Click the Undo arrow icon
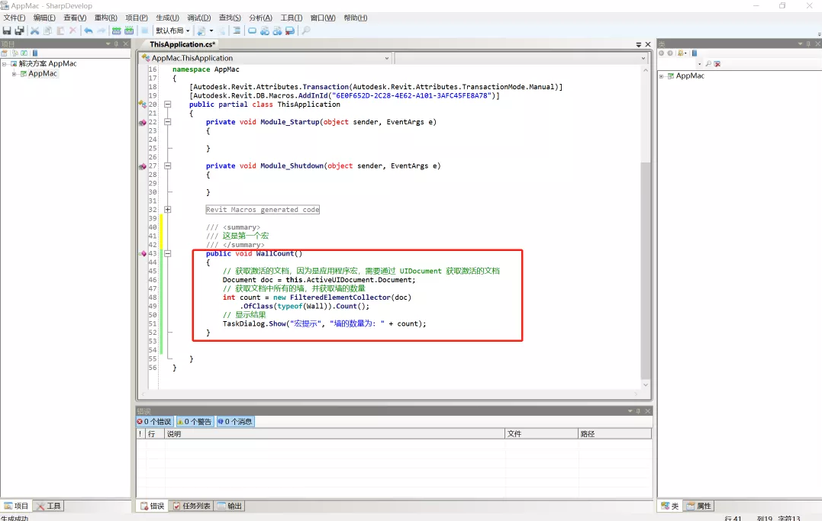Viewport: 822px width, 521px height. (x=89, y=31)
